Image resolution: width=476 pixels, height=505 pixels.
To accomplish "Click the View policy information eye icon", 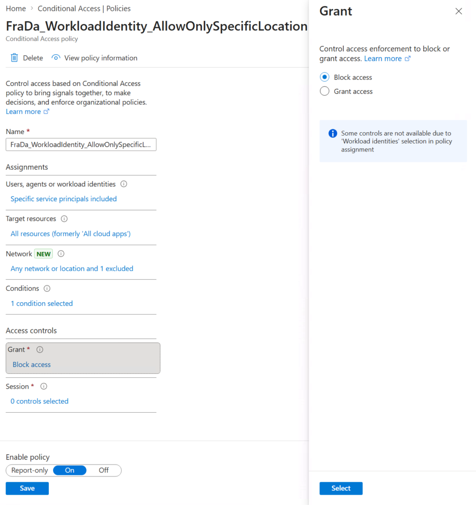I will (56, 58).
